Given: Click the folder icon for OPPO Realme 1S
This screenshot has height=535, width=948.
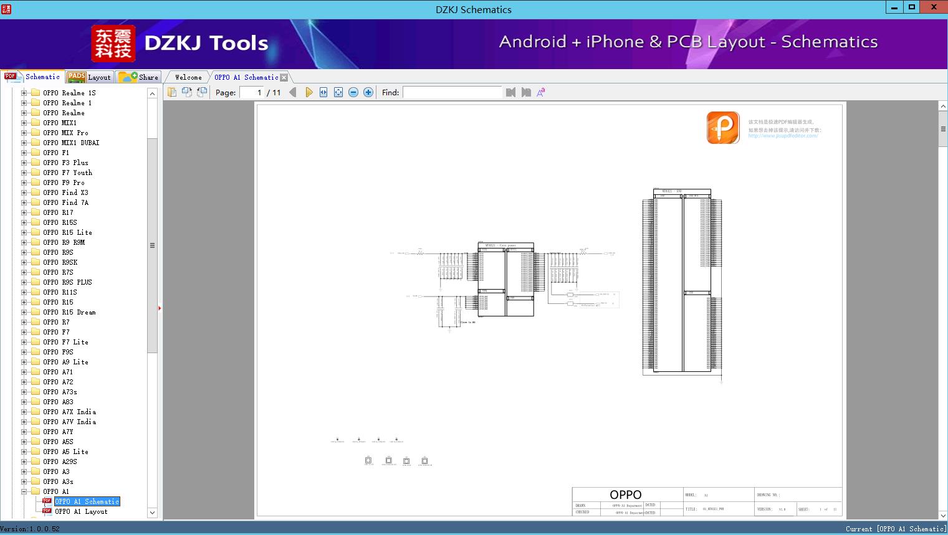Looking at the screenshot, I should click(x=36, y=93).
